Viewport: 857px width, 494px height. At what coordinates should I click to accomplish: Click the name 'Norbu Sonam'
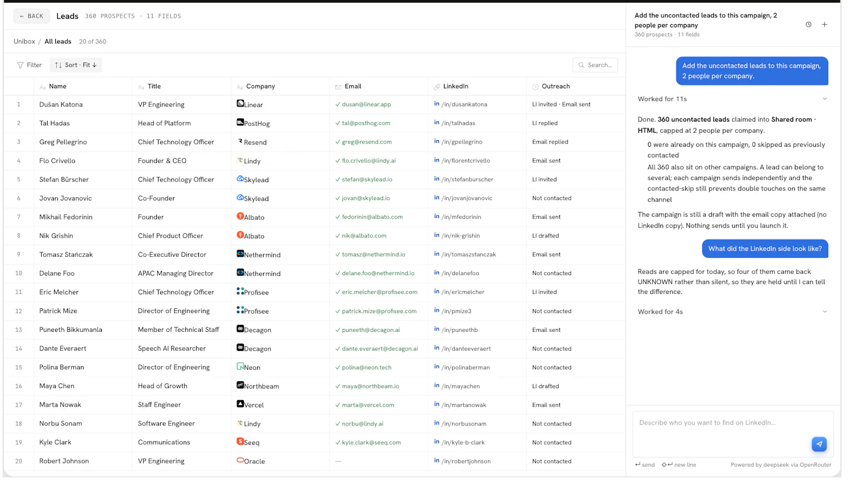(61, 423)
